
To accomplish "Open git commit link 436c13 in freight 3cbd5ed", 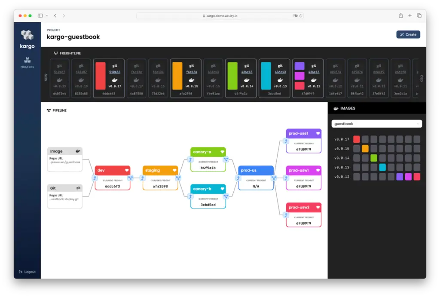I will click(x=280, y=72).
